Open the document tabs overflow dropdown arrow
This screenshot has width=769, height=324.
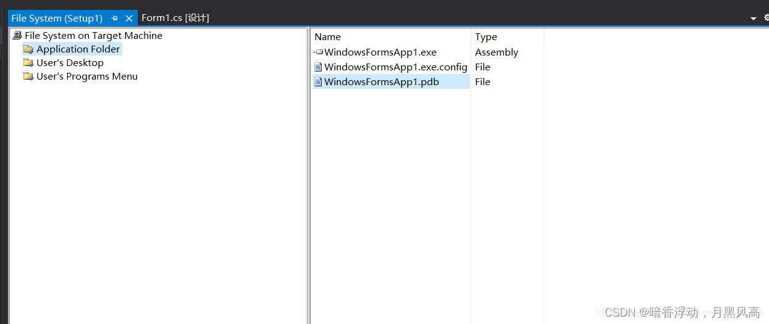pyautogui.click(x=754, y=19)
